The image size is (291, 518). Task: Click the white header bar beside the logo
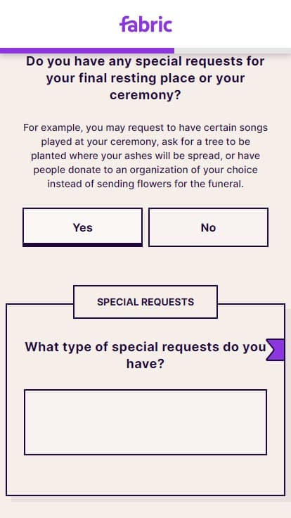click(x=231, y=24)
